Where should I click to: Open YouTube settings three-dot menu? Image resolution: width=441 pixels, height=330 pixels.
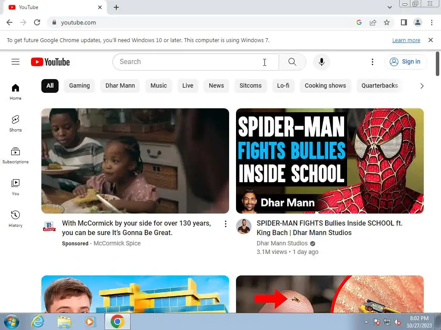coord(373,62)
